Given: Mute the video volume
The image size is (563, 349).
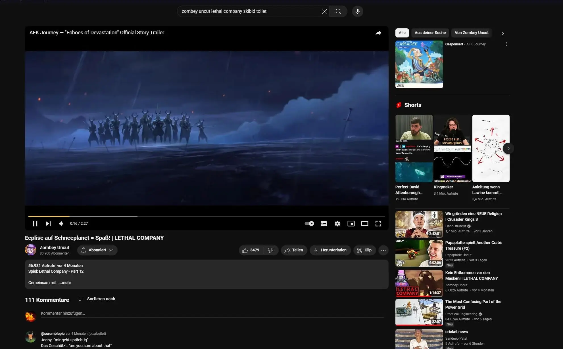Looking at the screenshot, I should (x=61, y=224).
